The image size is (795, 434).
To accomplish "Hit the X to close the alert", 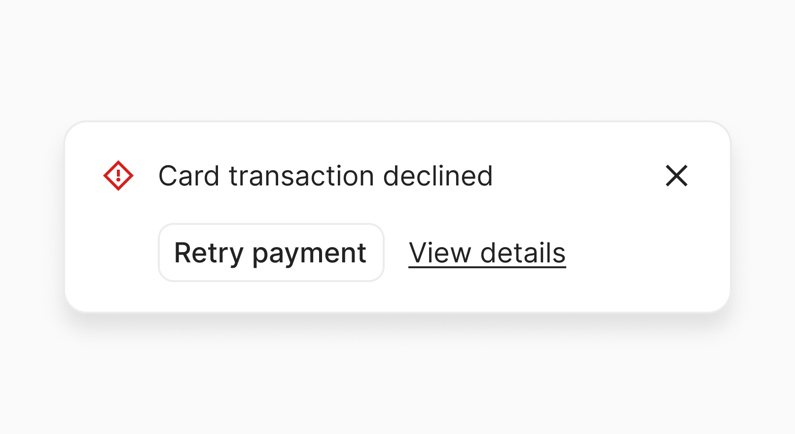I will 676,176.
